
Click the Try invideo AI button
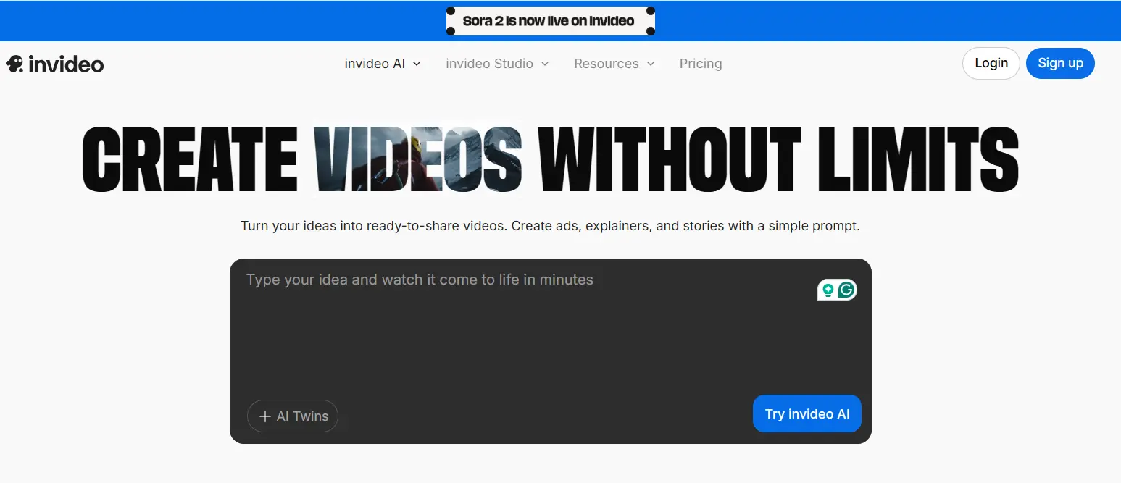(807, 413)
